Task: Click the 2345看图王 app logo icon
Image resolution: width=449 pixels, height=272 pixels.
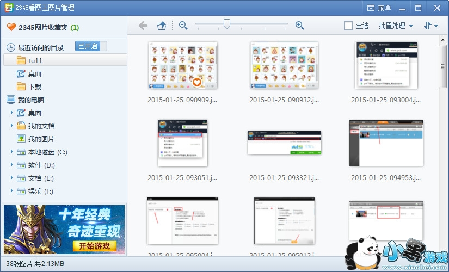Action: [x=9, y=8]
